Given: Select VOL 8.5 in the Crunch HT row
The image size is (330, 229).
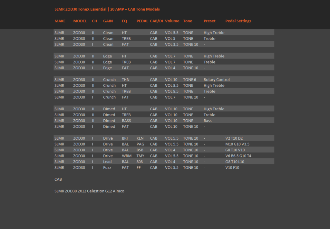Looking at the screenshot, I should tap(172, 85).
